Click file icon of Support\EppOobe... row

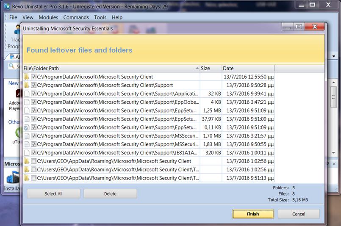27,102
